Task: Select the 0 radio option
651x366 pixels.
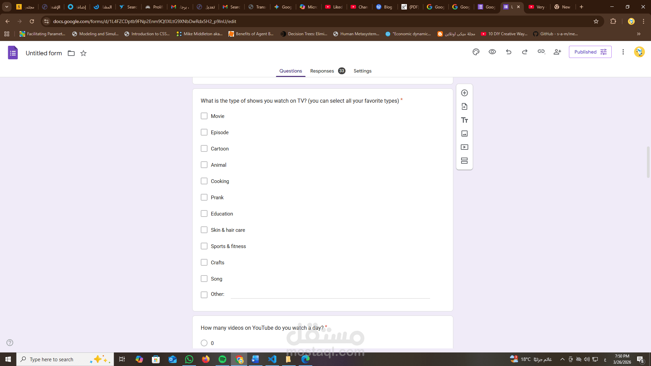Action: coord(204,343)
